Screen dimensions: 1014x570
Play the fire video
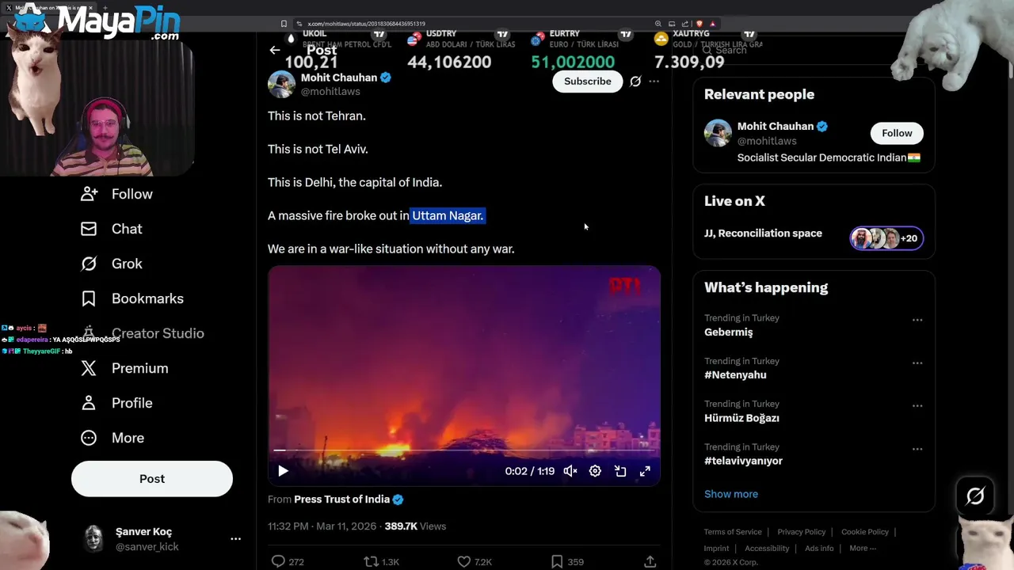point(283,471)
